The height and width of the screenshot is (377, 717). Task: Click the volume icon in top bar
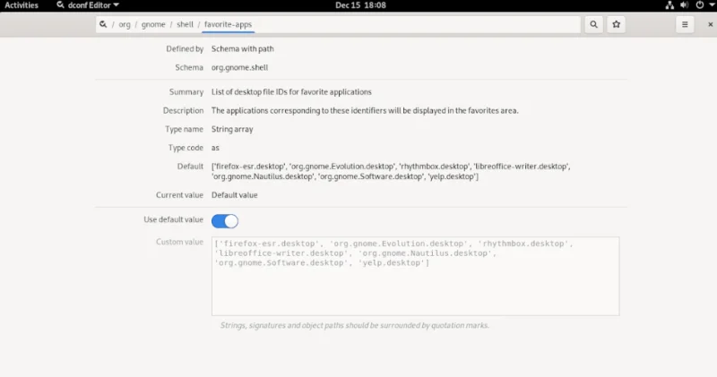tap(684, 5)
